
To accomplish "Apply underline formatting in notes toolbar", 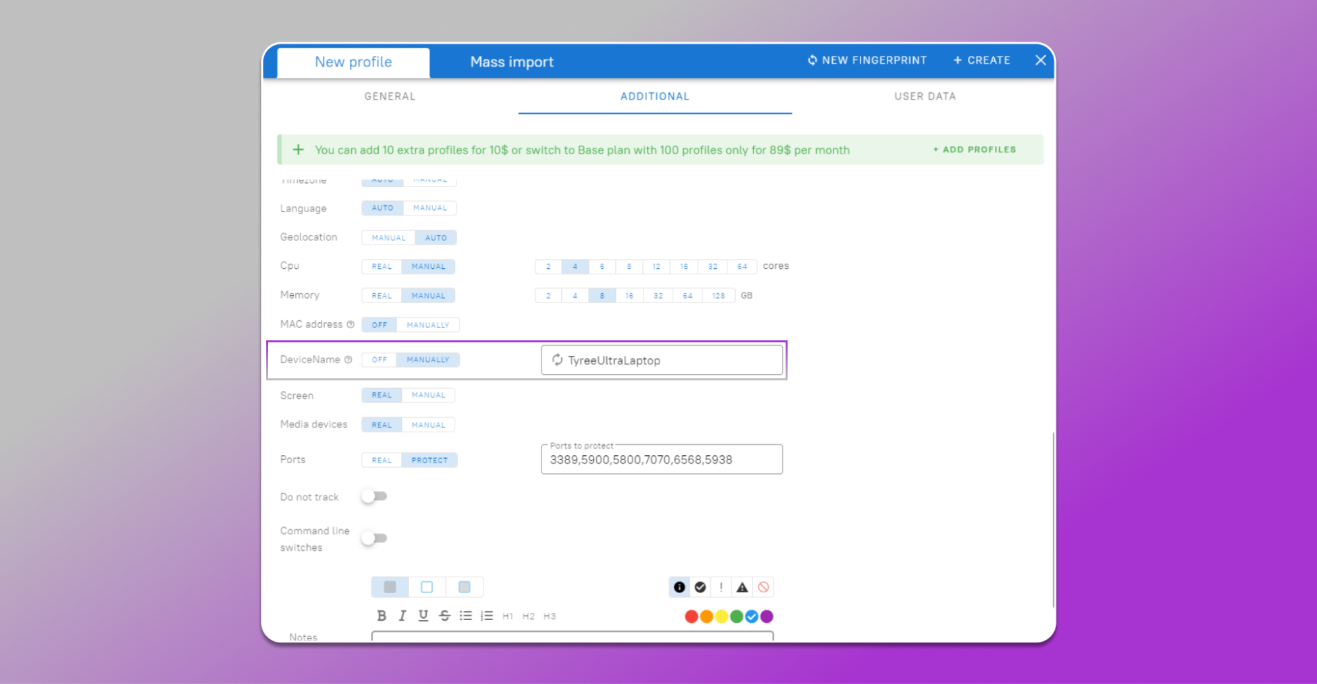I will tap(423, 615).
